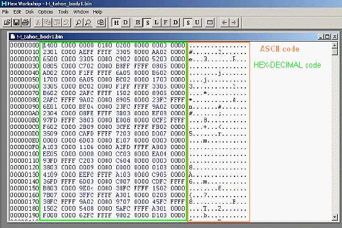The width and height of the screenshot is (342, 228).
Task: Select the U unsigned mode button
Action: tap(197, 23)
